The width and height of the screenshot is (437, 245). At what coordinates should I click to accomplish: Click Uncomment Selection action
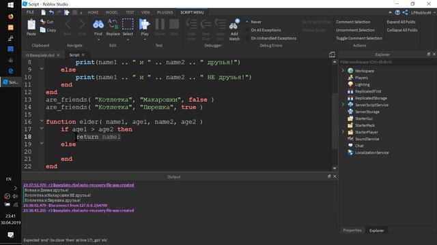pyautogui.click(x=355, y=30)
